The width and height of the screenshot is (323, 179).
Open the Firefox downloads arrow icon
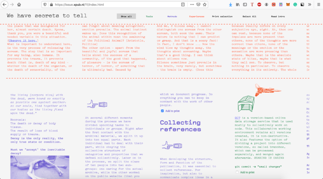pyautogui.click(x=231, y=5)
